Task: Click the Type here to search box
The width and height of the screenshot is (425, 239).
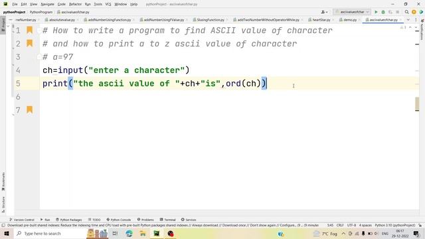Action: click(50, 233)
